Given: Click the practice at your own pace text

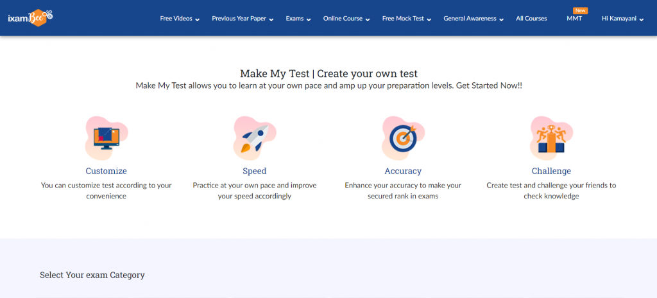Looking at the screenshot, I should pyautogui.click(x=254, y=191).
